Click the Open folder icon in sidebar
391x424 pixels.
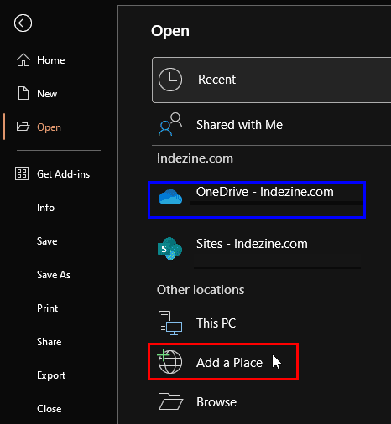[23, 127]
